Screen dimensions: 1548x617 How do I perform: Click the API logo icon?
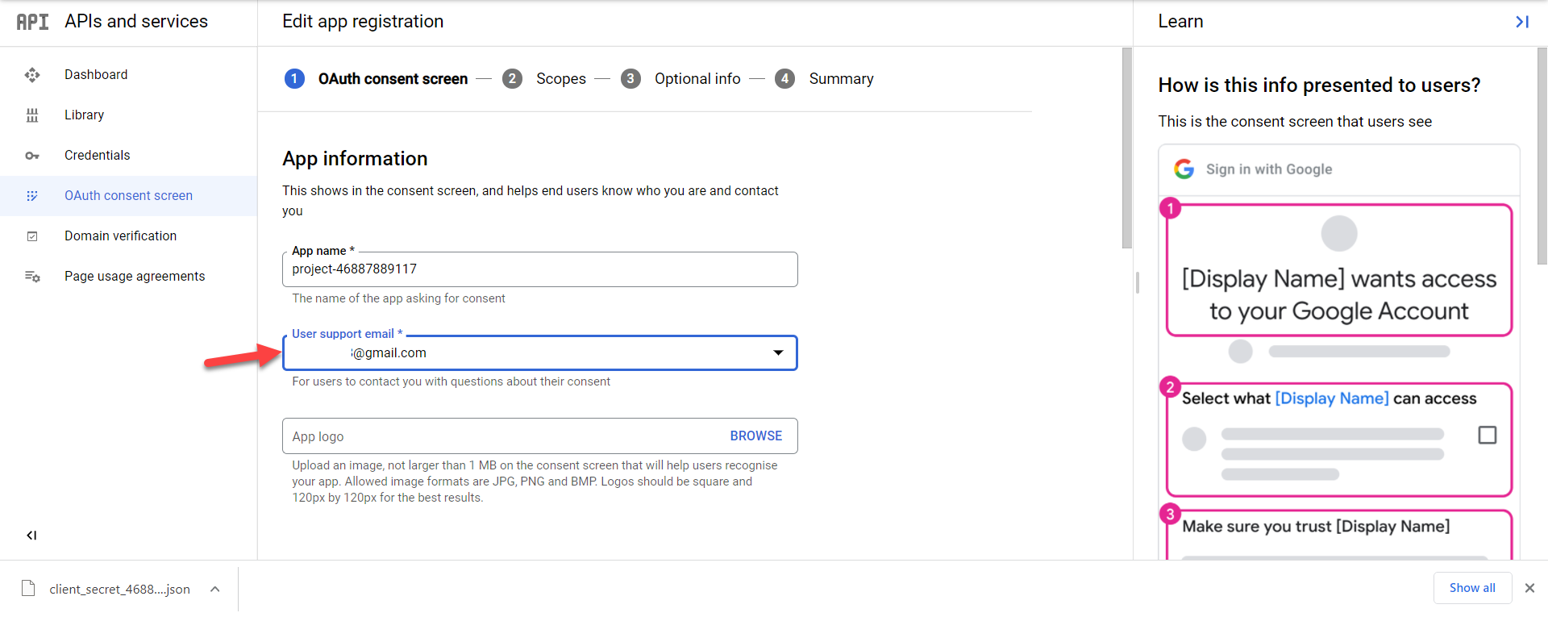32,22
